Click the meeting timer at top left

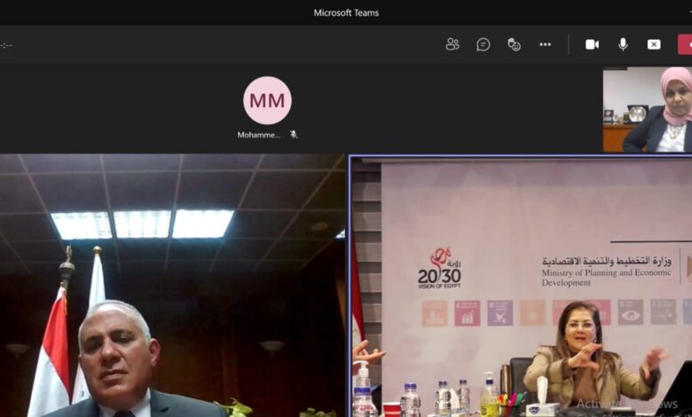(x=6, y=45)
